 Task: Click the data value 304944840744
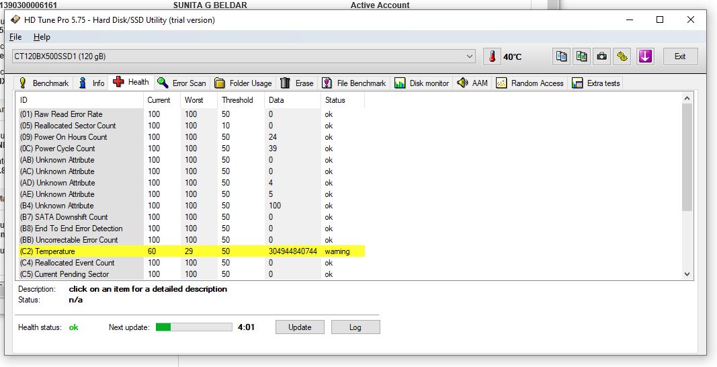pyautogui.click(x=293, y=251)
